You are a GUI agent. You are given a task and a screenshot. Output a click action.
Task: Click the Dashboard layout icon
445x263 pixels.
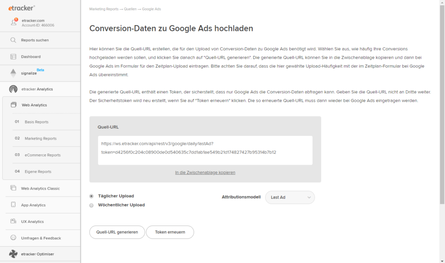click(x=13, y=57)
